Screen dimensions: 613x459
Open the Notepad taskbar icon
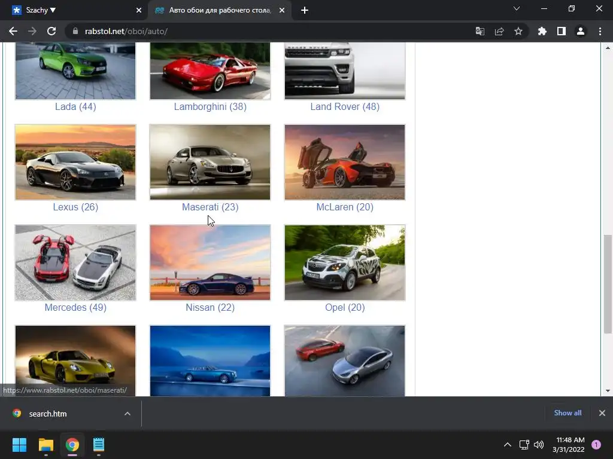tap(99, 445)
